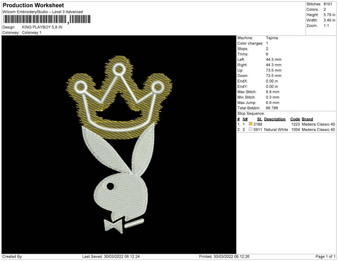Click the Up value '73.5 mm'
Screen dimensions: 338x261
[274, 70]
